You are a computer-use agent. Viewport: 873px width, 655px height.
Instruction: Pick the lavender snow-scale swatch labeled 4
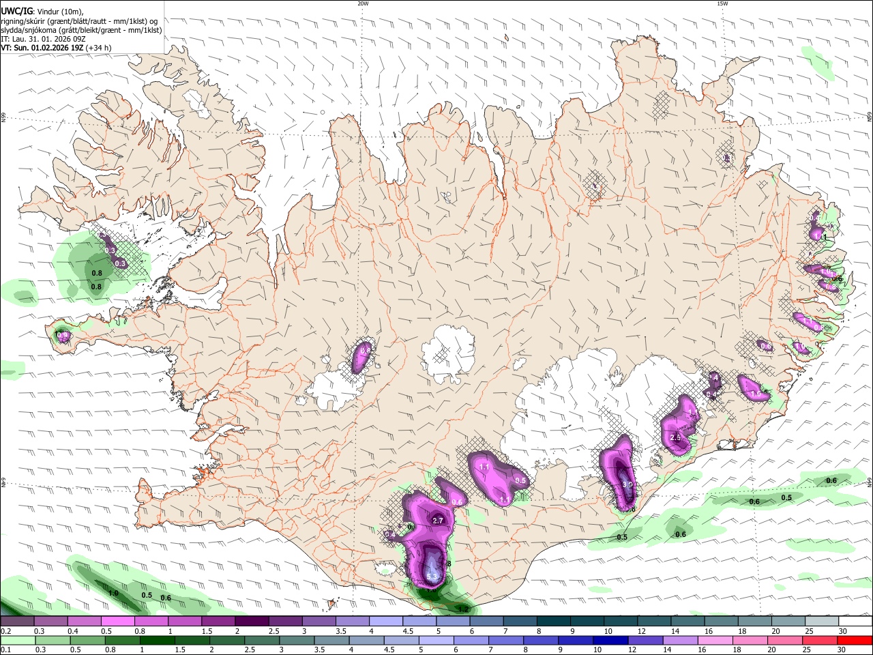385,621
